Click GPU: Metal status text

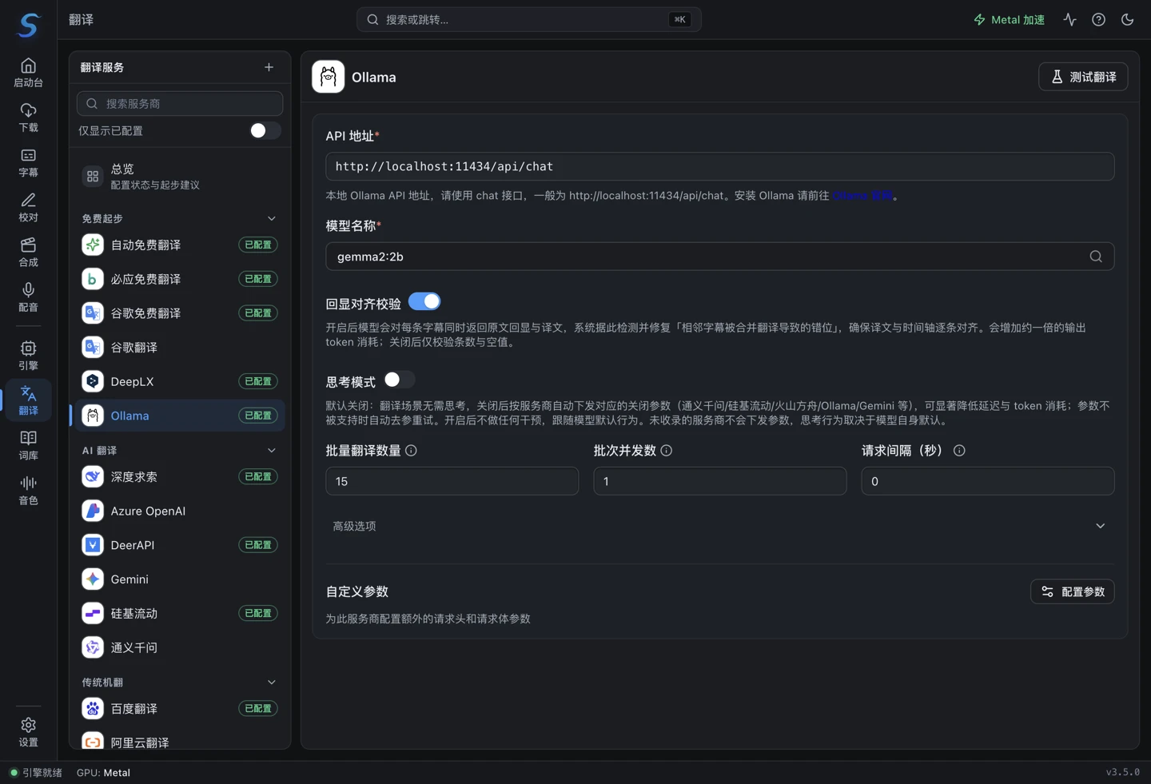pyautogui.click(x=103, y=773)
